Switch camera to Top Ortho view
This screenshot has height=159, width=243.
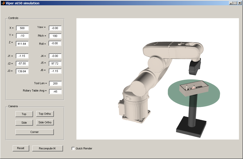click(45, 114)
